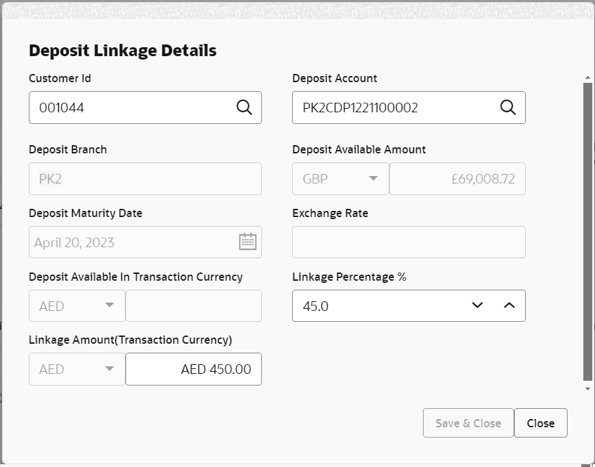Screen dimensions: 595x467
Task: Focus the Exchange Rate input field
Action: click(x=409, y=242)
